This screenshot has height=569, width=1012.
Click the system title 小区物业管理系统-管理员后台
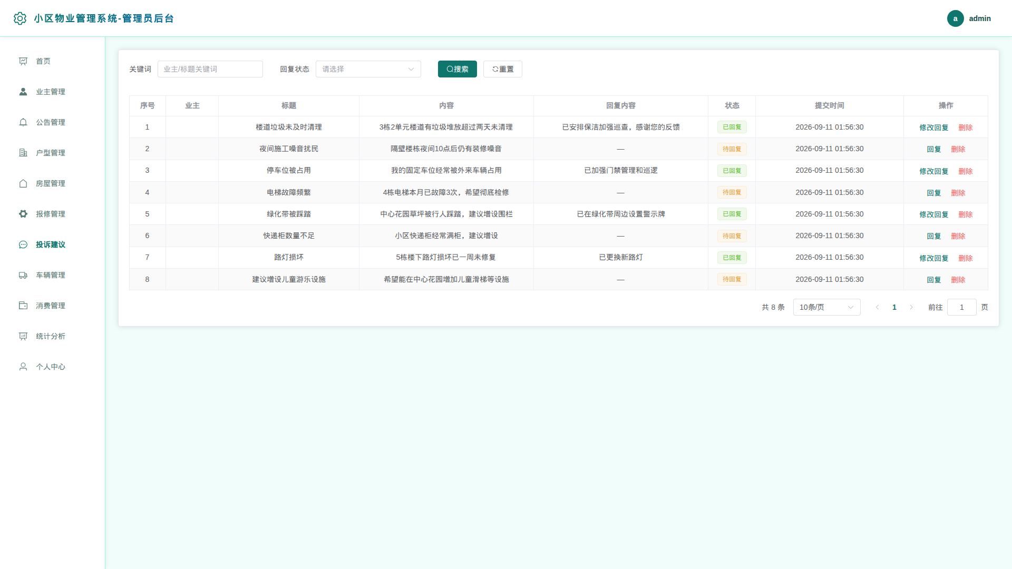click(x=104, y=18)
